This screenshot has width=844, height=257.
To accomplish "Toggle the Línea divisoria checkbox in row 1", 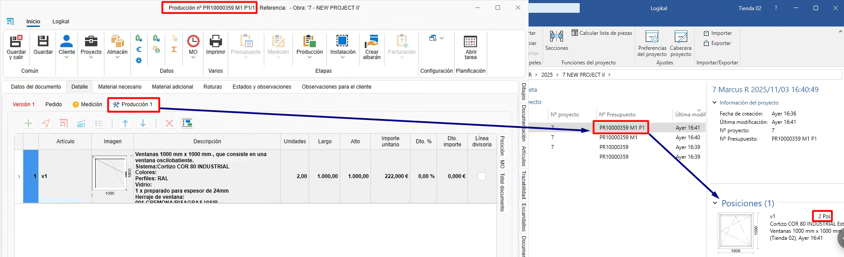I will [x=482, y=176].
